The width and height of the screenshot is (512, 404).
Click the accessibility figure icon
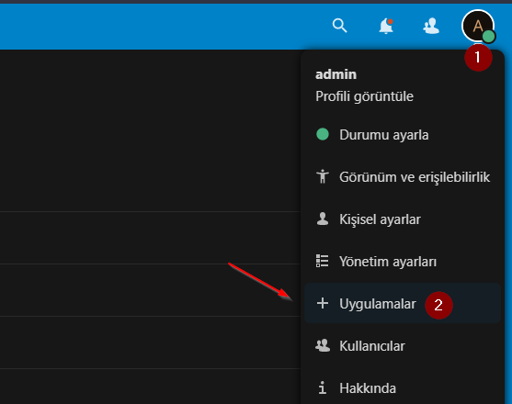pos(323,176)
